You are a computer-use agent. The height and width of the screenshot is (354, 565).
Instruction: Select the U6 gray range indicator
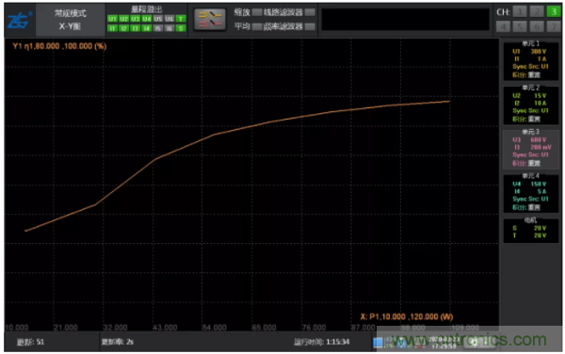coord(169,19)
